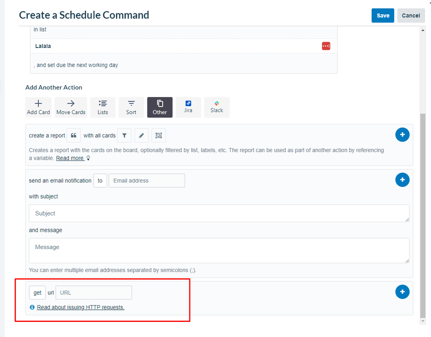Open the Jira actions section
This screenshot has height=337, width=431.
(x=188, y=107)
